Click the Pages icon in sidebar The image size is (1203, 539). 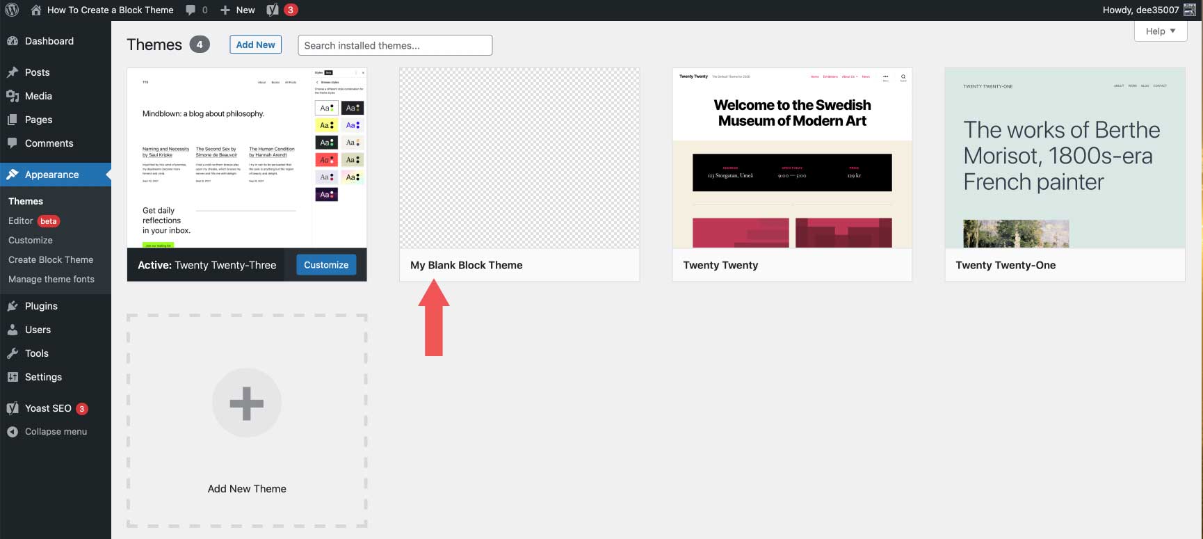(x=13, y=120)
